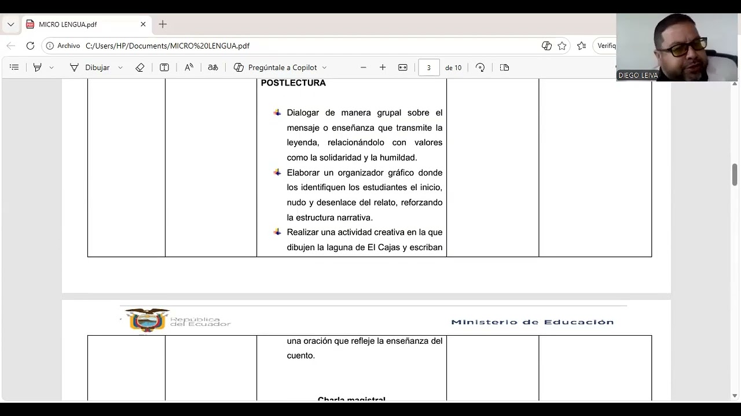
Task: Open the favorites list
Action: pos(582,46)
